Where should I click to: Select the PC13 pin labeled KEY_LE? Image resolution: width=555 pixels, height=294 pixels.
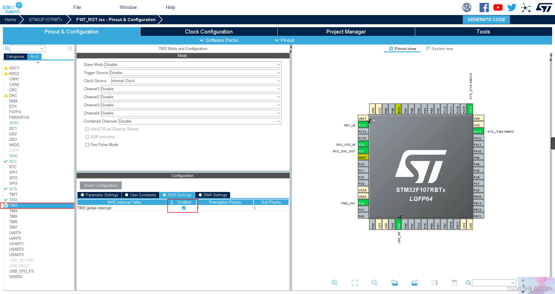pos(363,125)
